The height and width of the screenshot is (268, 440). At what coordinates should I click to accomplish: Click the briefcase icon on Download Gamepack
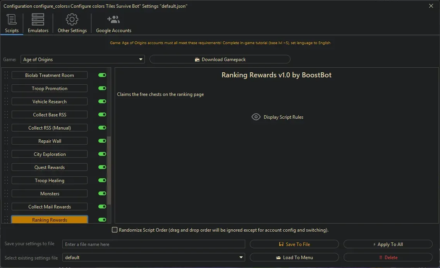(x=198, y=59)
